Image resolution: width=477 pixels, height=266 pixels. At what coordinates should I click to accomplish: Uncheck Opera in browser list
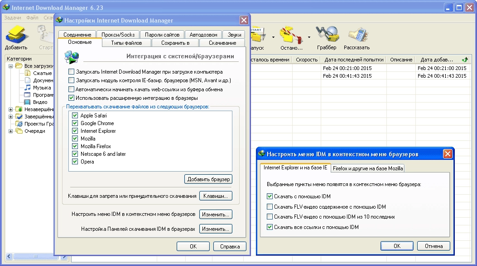[x=75, y=161]
